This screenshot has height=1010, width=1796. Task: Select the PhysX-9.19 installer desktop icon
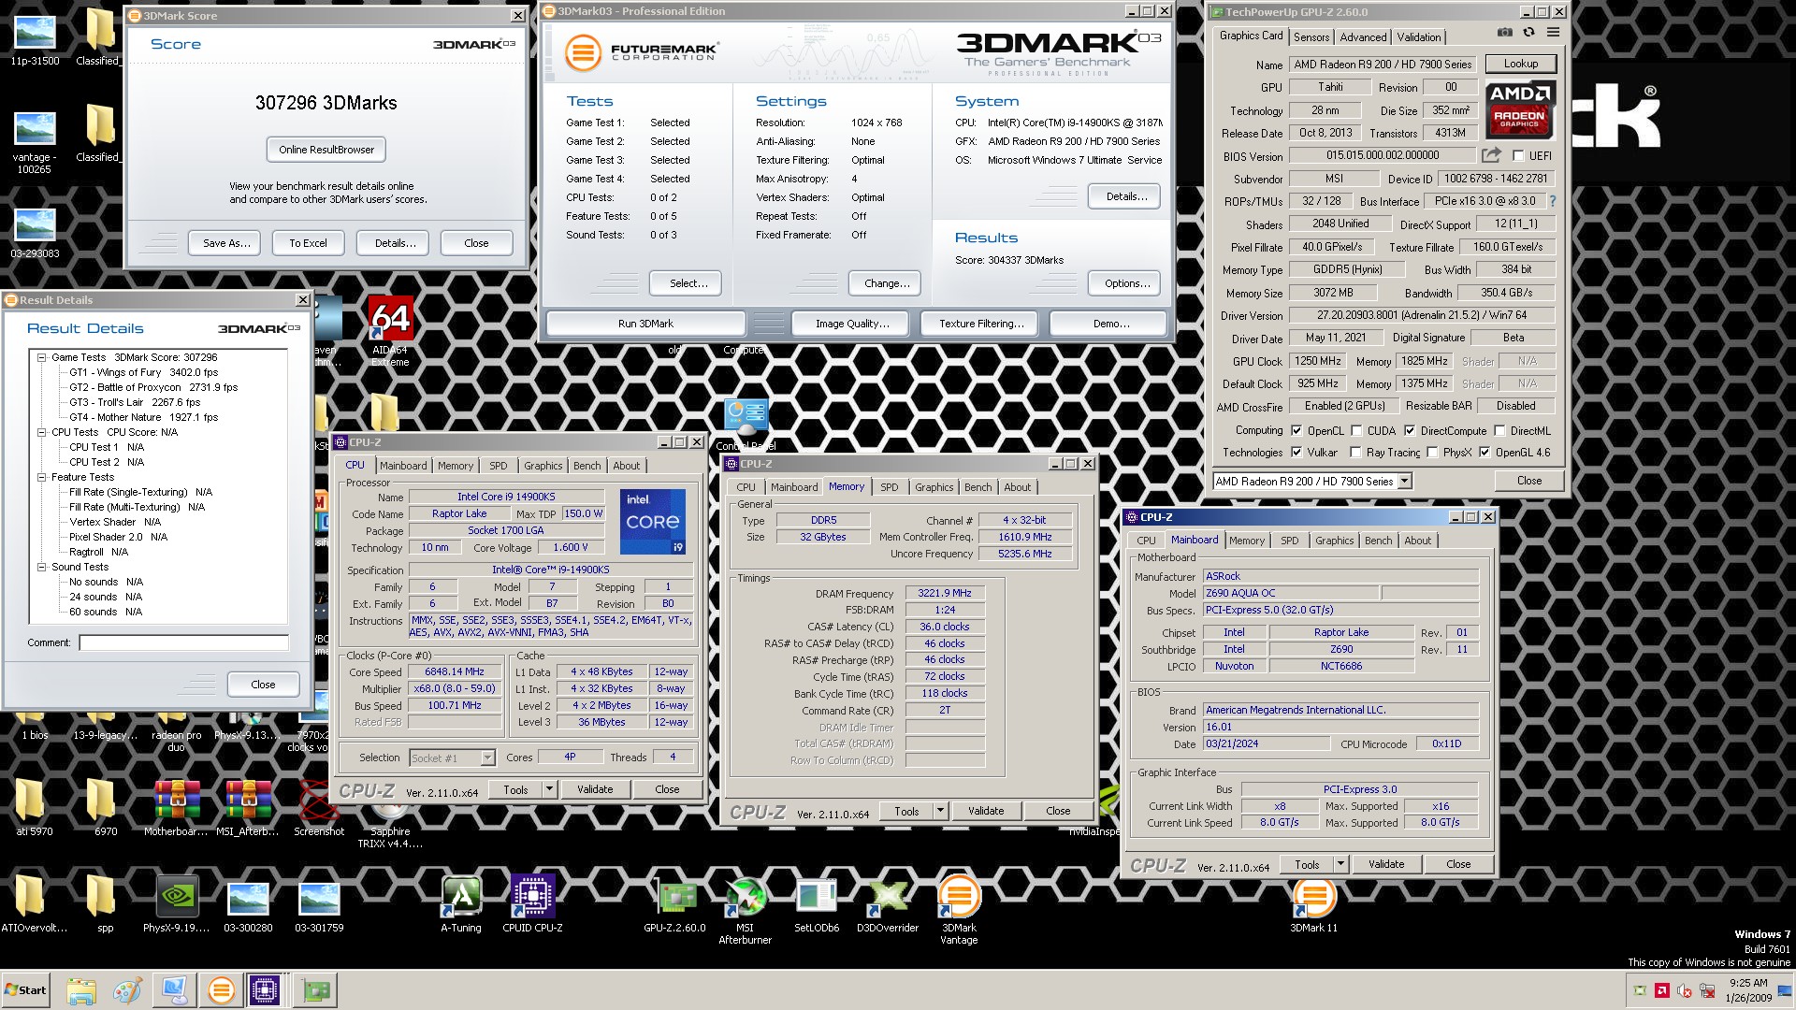coord(176,904)
